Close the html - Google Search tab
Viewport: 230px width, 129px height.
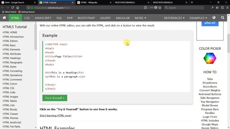35,3
